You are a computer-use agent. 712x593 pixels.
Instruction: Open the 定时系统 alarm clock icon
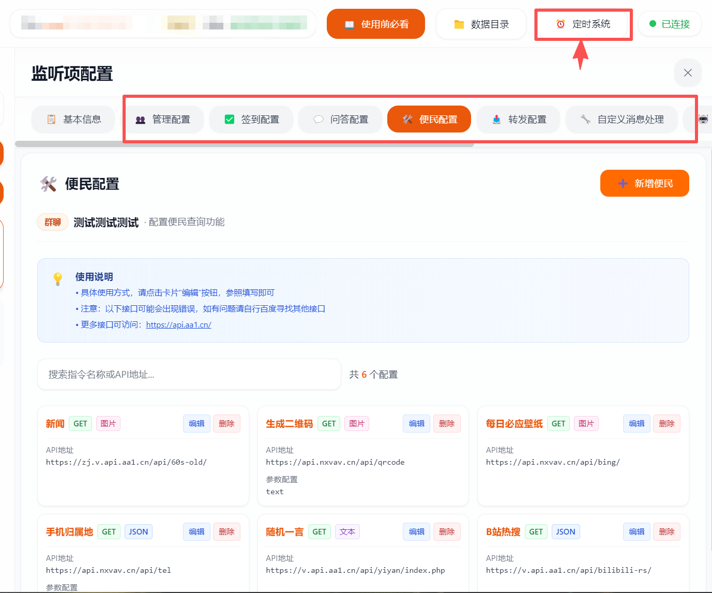tap(560, 24)
